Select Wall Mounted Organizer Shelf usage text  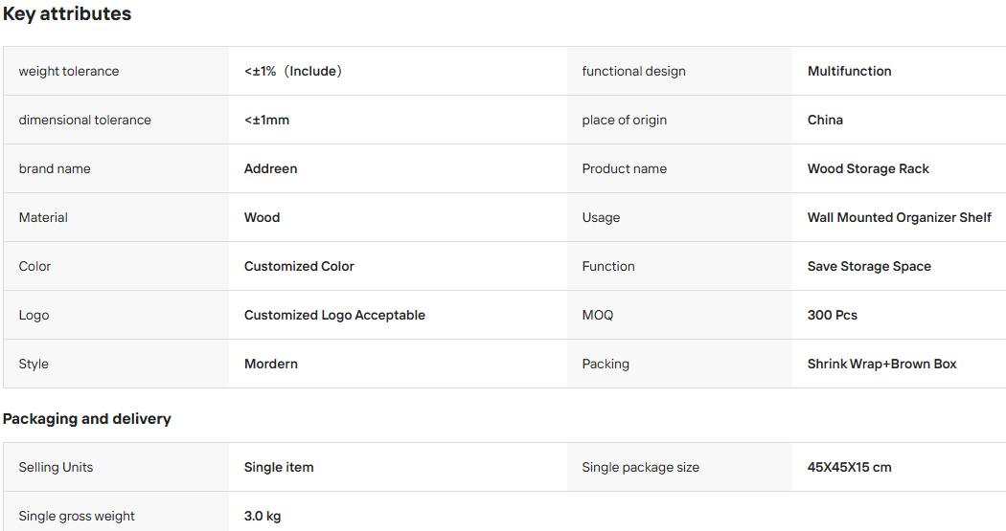[900, 217]
